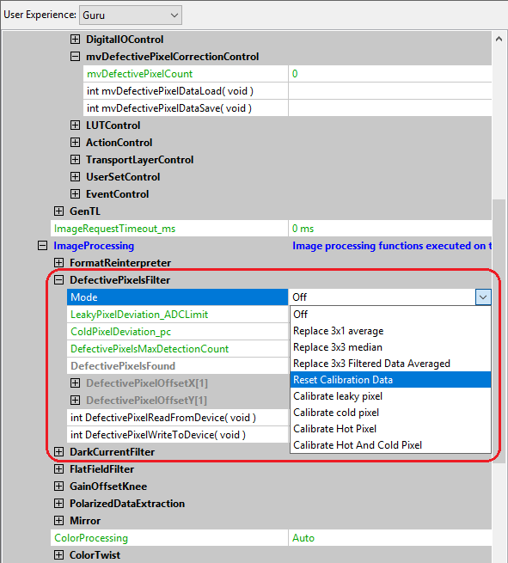Expand the GenTL node

[58, 211]
